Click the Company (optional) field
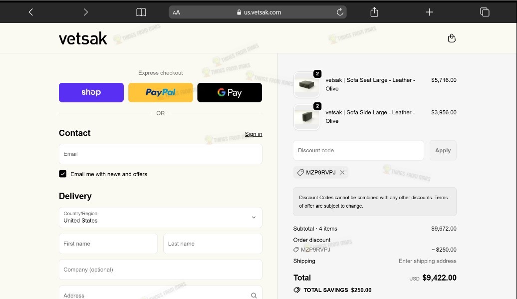Screen dimensions: 517x299 [161, 270]
